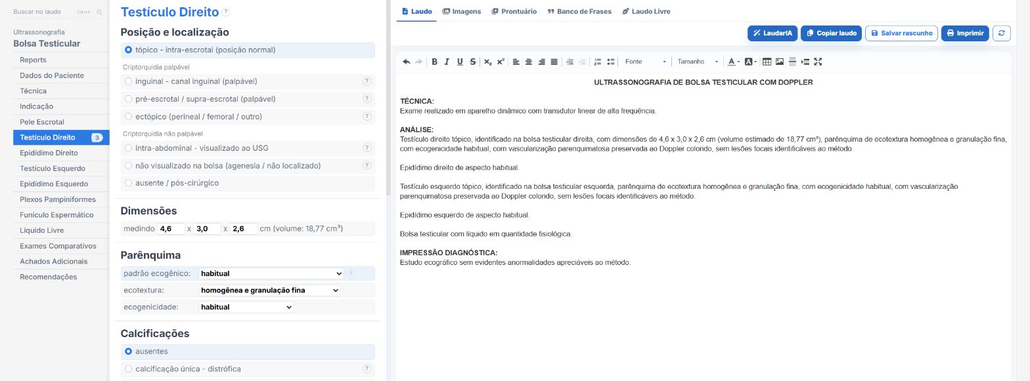This screenshot has width=1030, height=381.
Task: Click the Imprimir button
Action: (x=965, y=33)
